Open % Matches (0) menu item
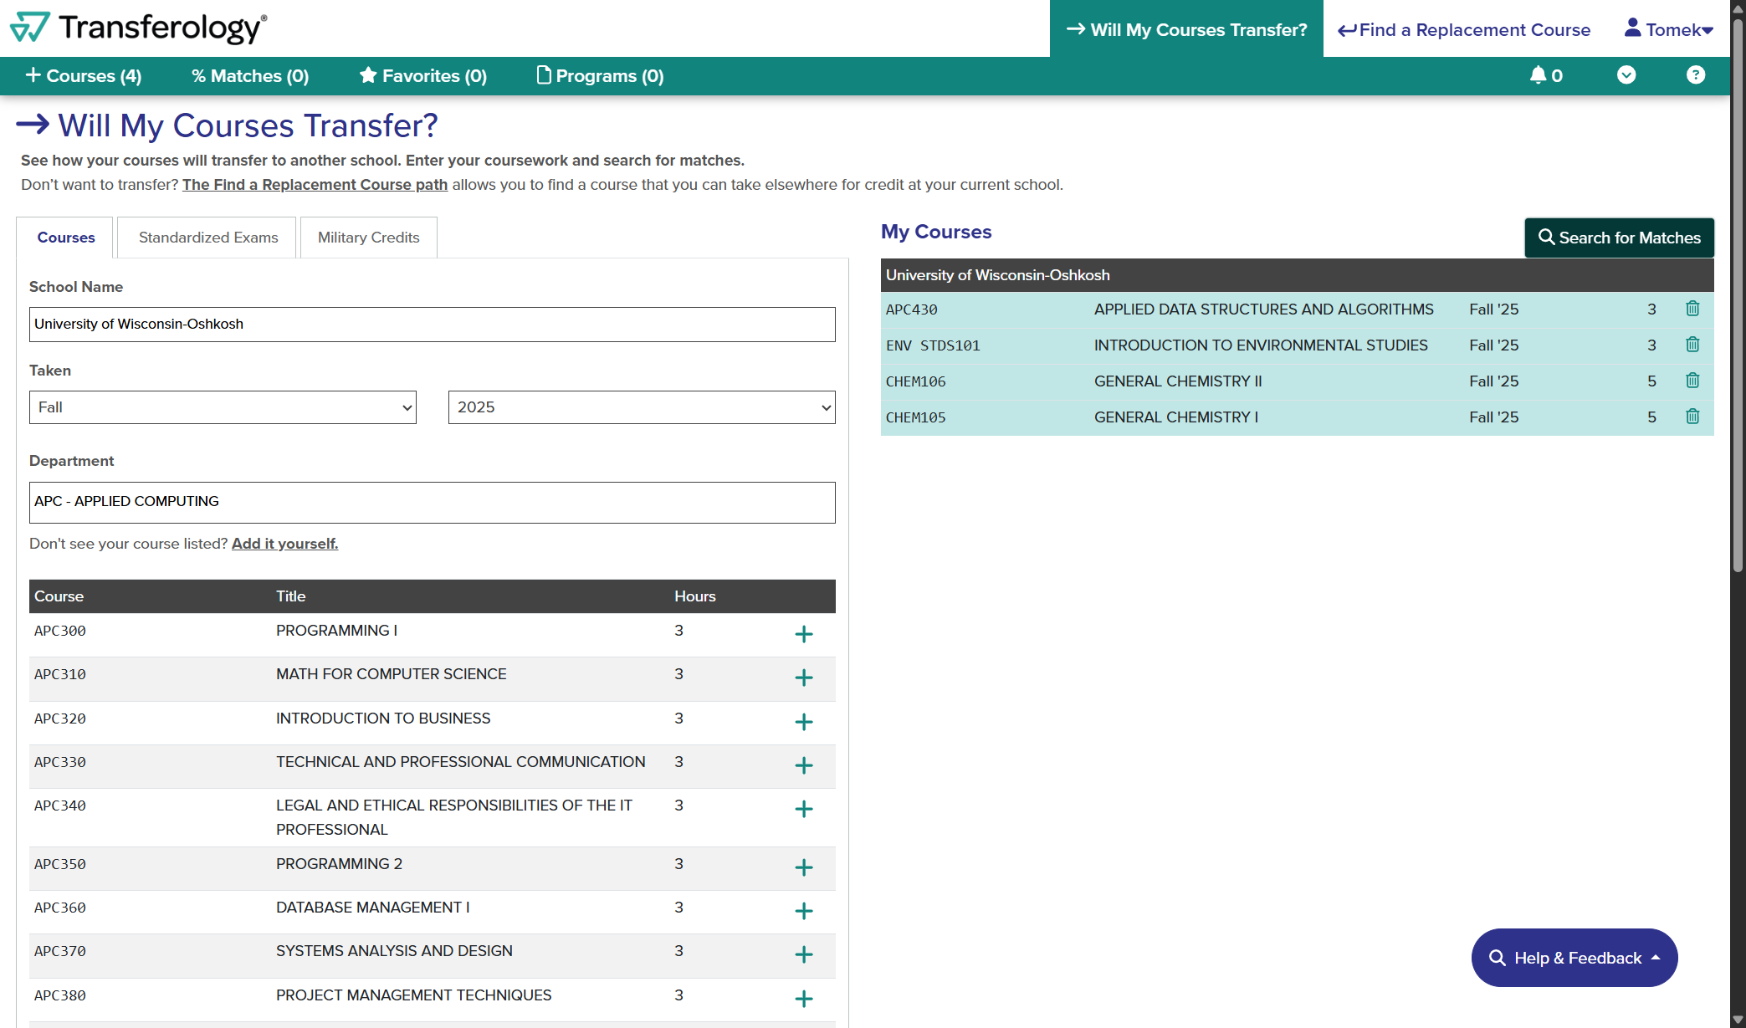Viewport: 1746px width, 1028px height. pos(250,76)
